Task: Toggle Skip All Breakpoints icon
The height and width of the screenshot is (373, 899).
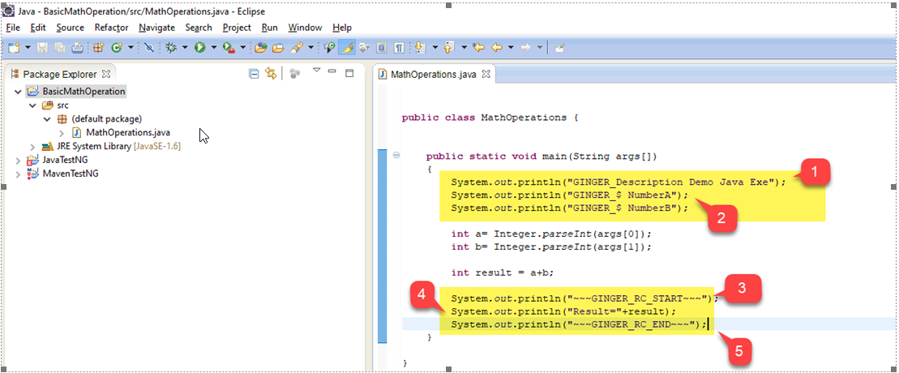Action: tap(149, 48)
